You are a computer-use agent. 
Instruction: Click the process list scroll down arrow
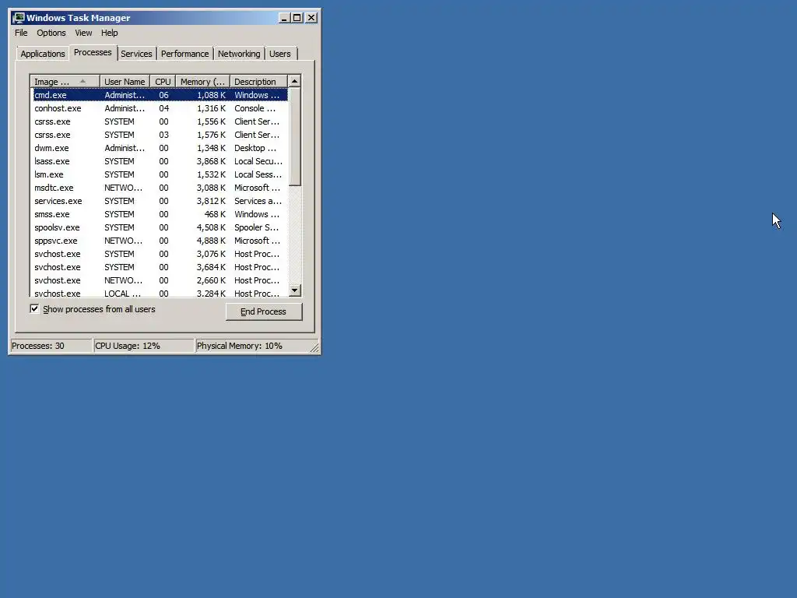coord(295,290)
